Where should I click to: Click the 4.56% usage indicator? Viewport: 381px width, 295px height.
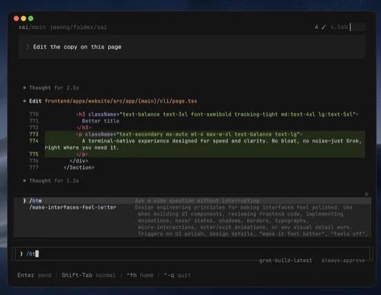pos(339,27)
